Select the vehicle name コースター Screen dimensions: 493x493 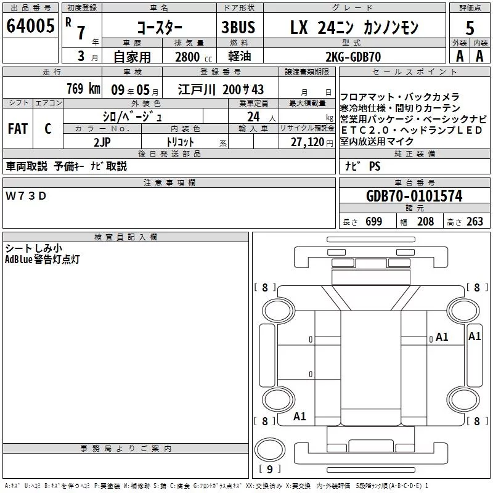tap(160, 28)
